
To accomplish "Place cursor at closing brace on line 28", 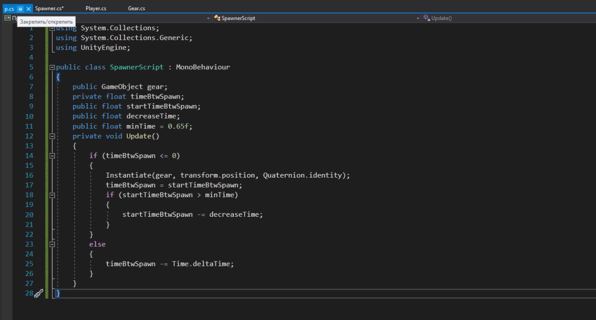I will (58, 293).
